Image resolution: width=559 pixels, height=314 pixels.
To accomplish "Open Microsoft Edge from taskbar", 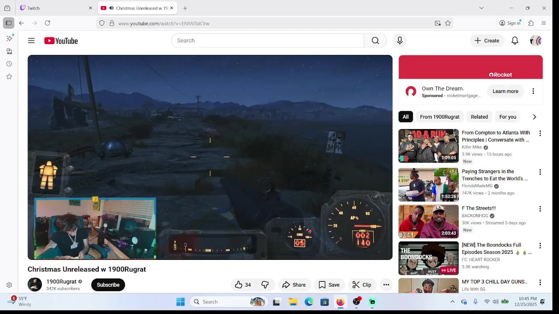I will pyautogui.click(x=309, y=302).
